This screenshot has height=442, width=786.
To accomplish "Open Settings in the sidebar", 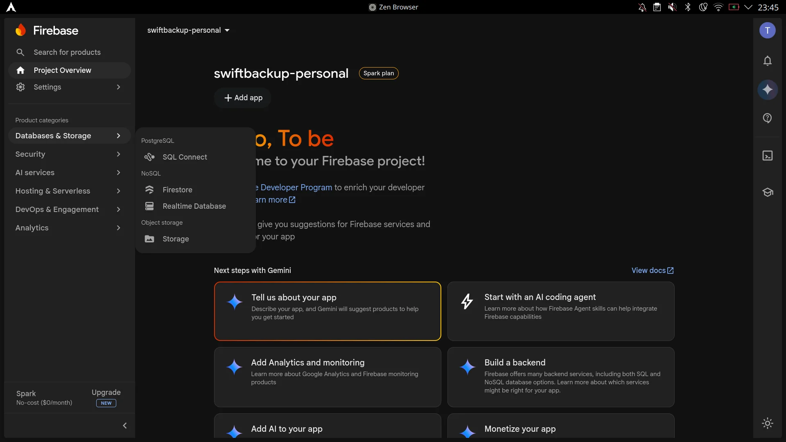I will 70,87.
